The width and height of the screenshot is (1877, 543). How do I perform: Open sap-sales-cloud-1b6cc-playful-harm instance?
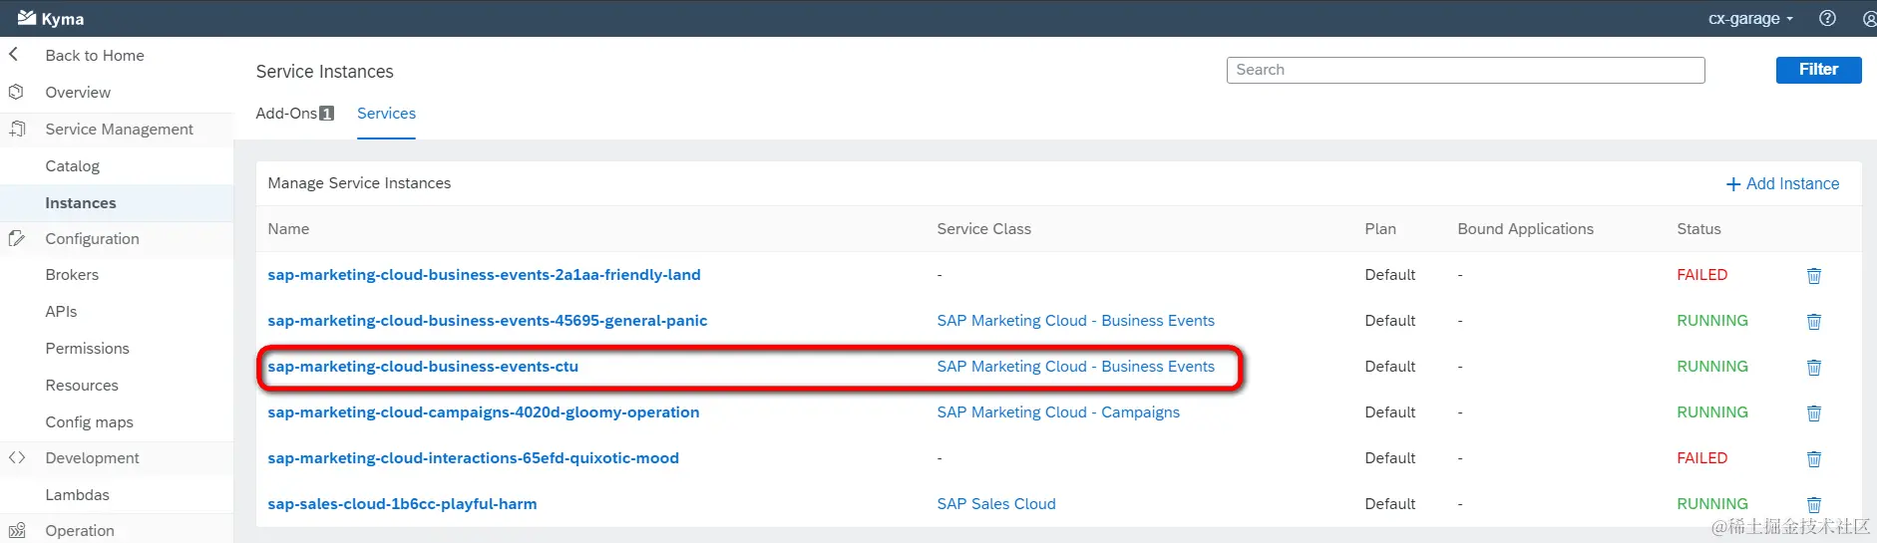(402, 504)
